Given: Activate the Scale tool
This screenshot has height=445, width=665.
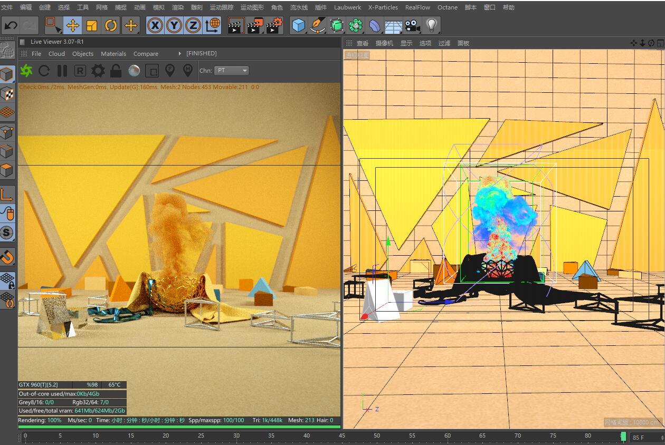Looking at the screenshot, I should pyautogui.click(x=92, y=25).
